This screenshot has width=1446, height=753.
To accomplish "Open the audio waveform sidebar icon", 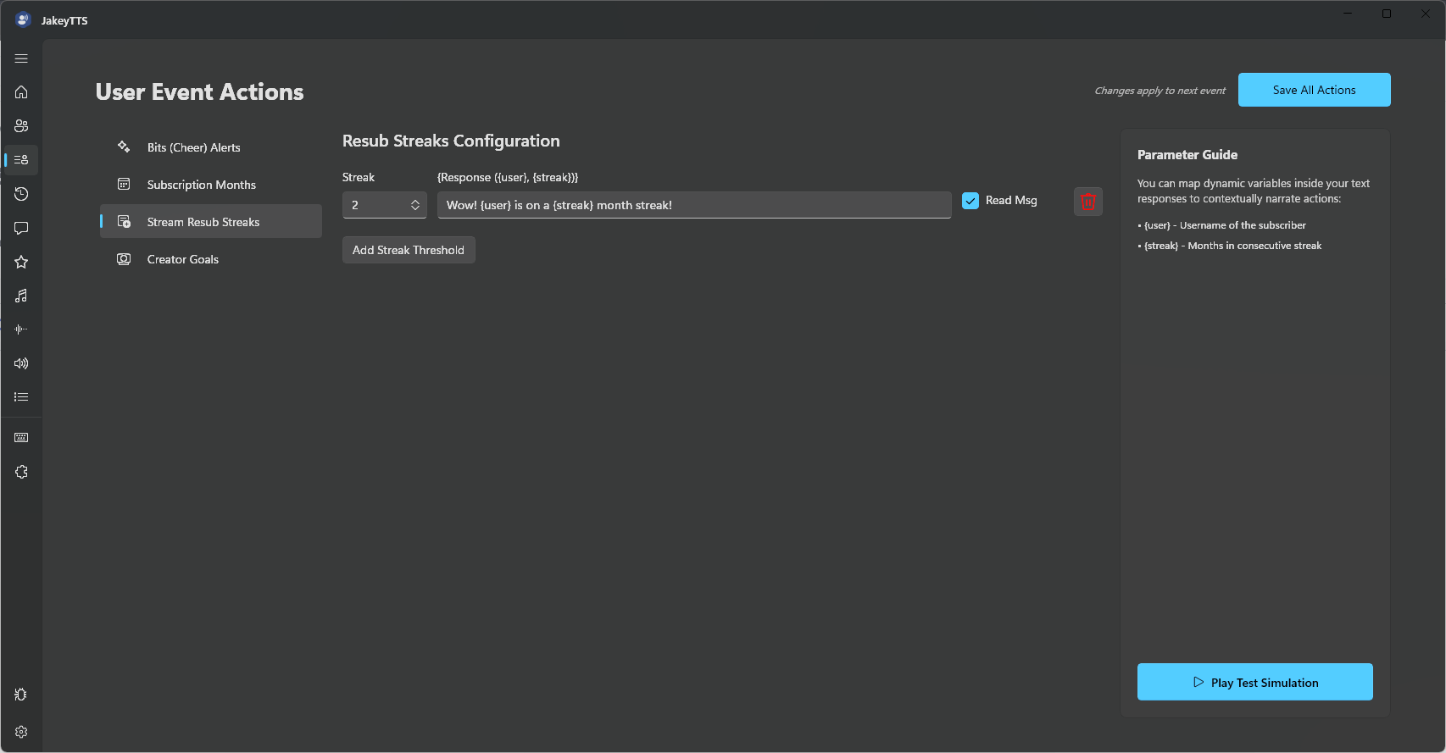I will [x=21, y=329].
